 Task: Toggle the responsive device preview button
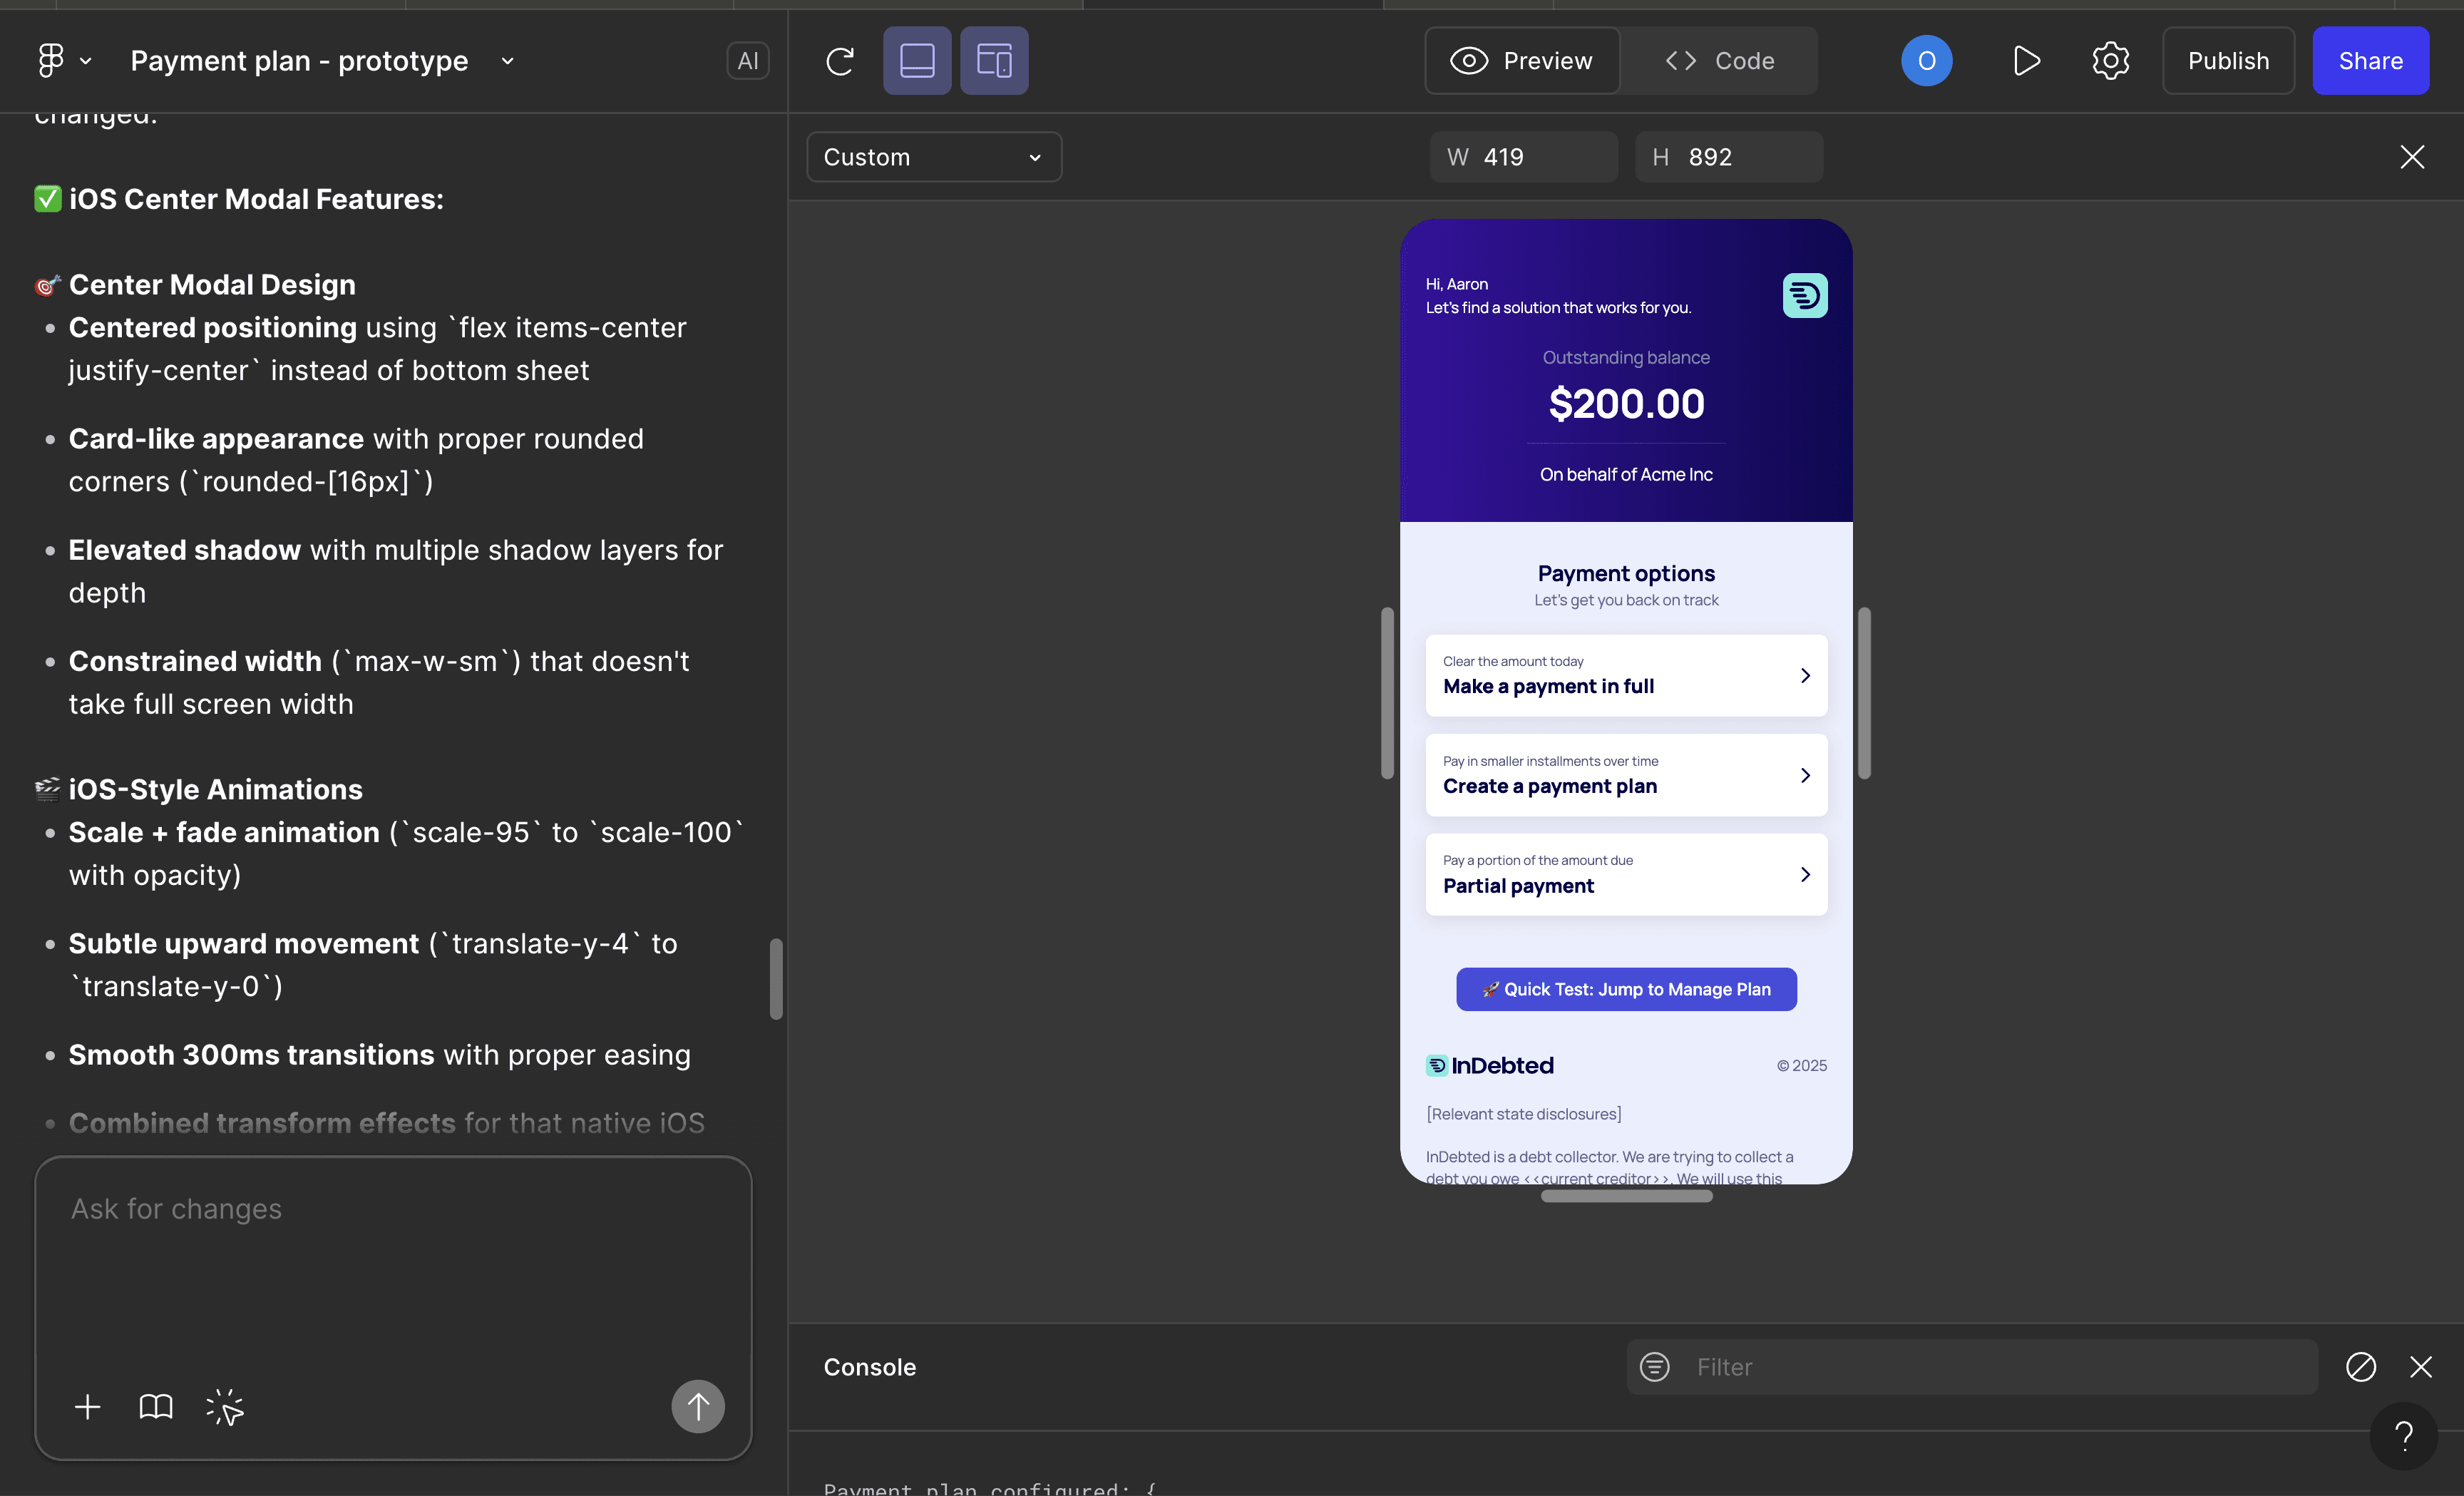(x=993, y=61)
